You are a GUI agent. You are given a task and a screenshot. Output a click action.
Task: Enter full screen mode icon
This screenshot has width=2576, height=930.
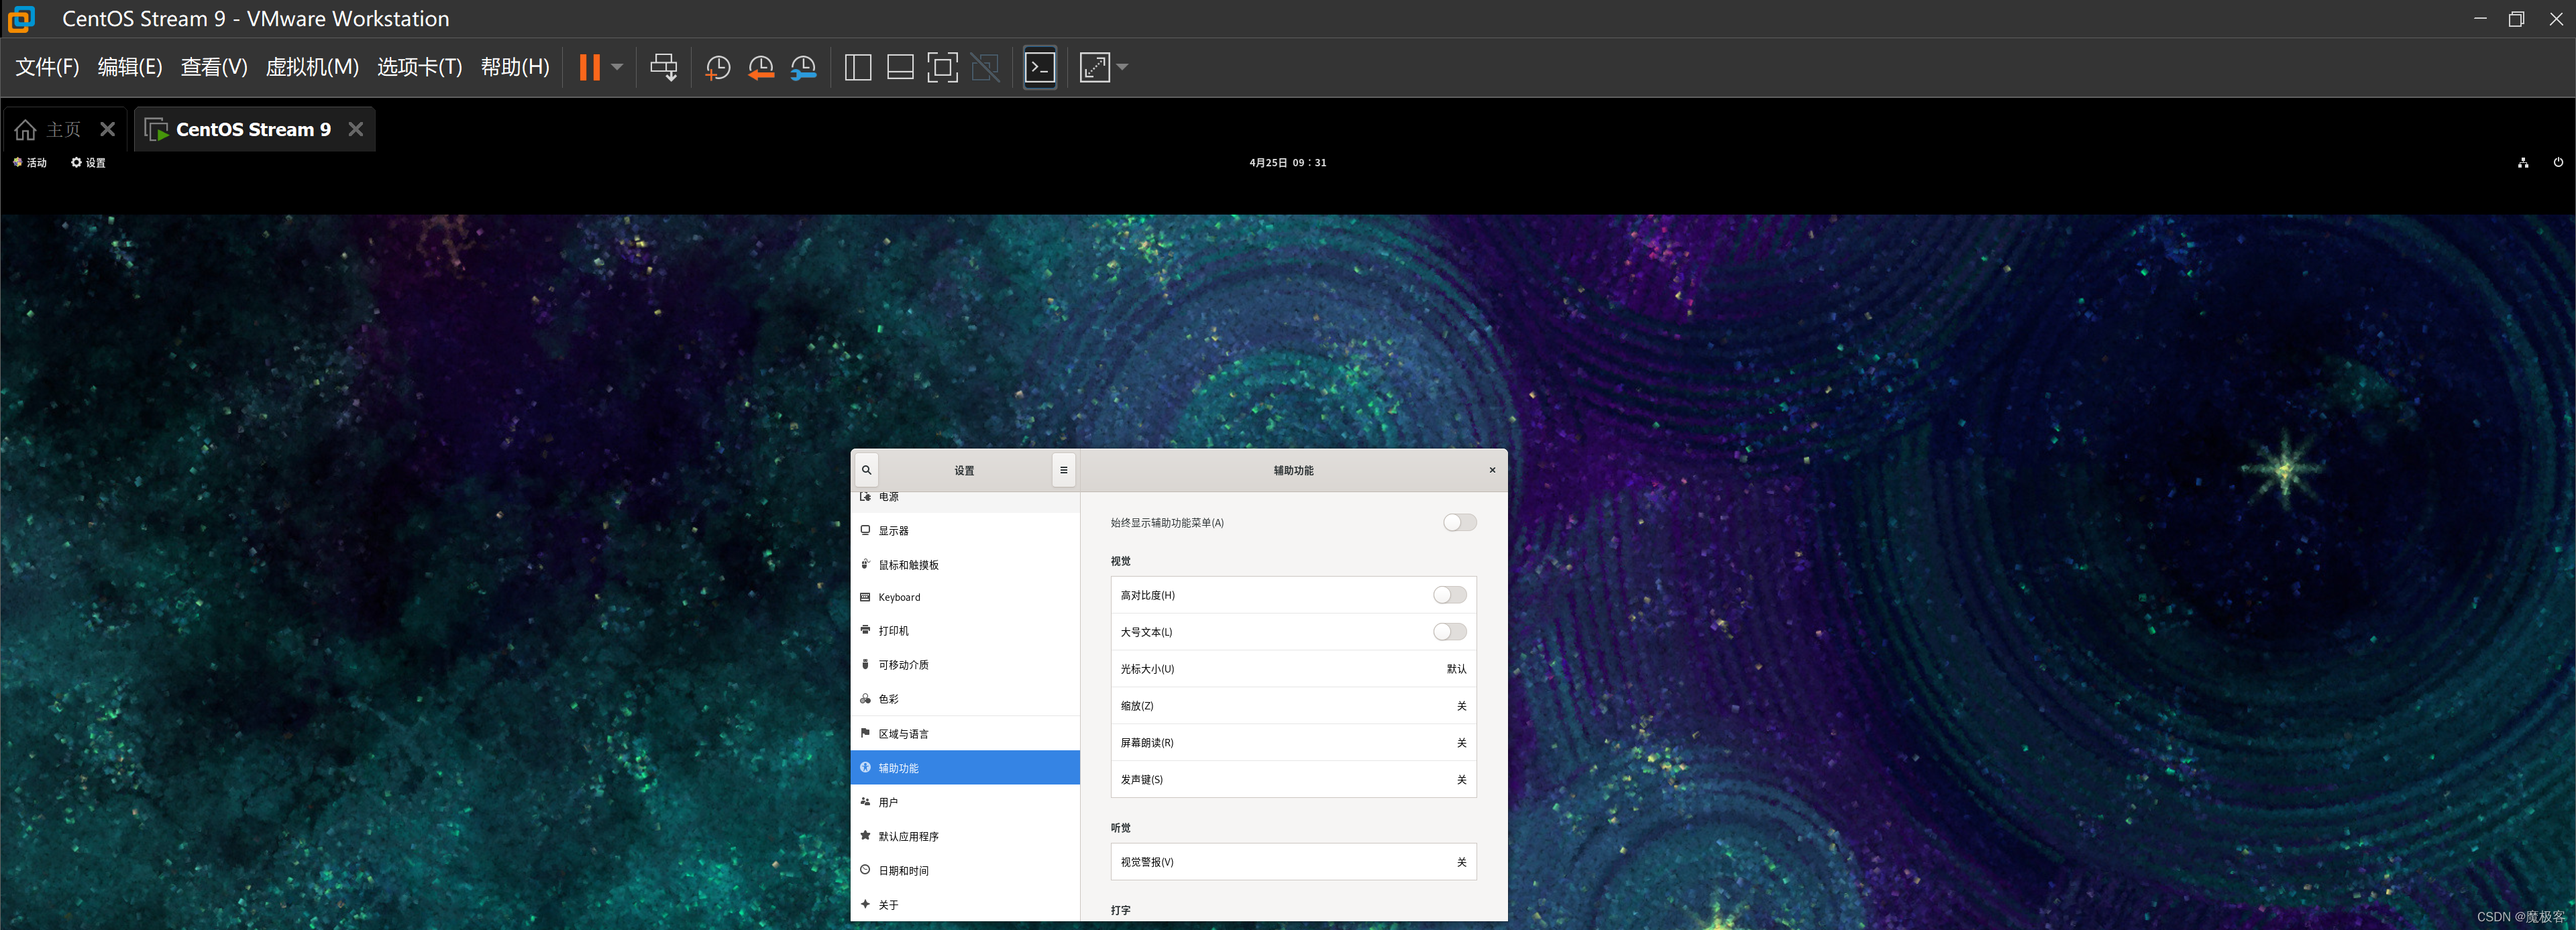click(942, 67)
